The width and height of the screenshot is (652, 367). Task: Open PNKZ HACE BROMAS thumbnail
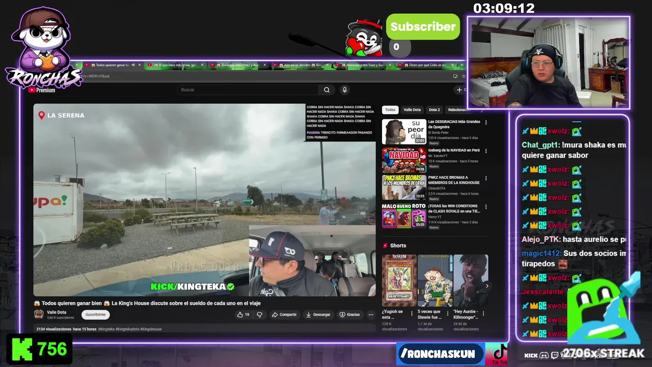click(404, 188)
